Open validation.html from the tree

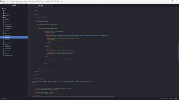point(9,55)
